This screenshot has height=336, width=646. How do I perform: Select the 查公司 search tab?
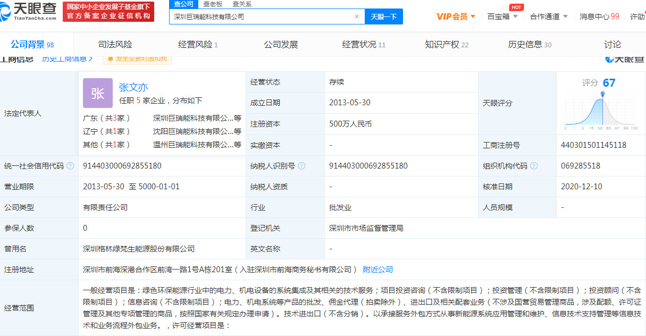point(183,4)
